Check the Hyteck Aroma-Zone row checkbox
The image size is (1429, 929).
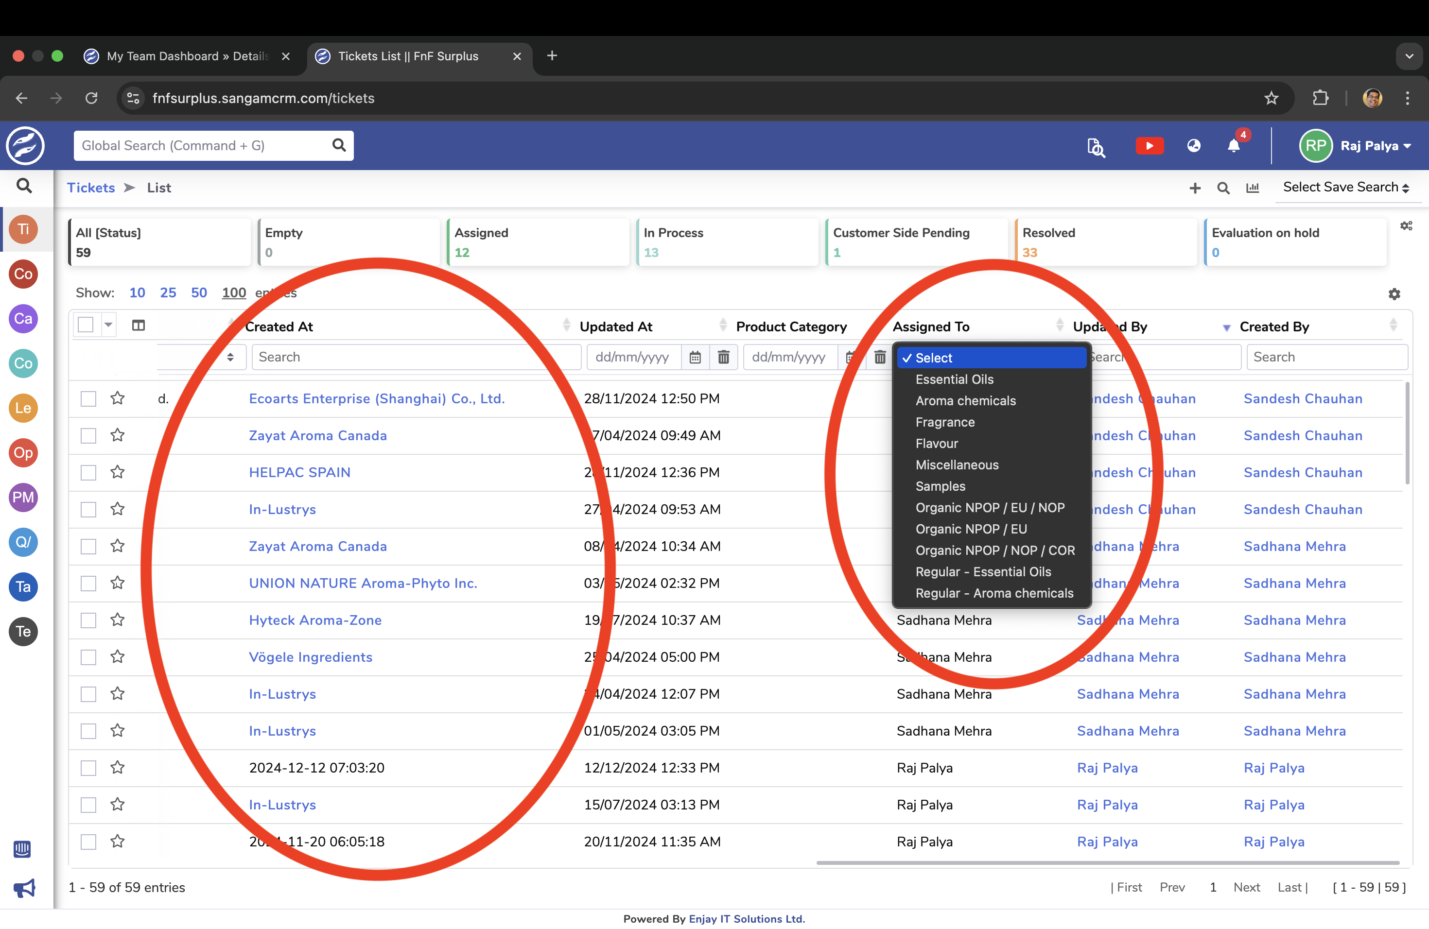click(x=88, y=620)
